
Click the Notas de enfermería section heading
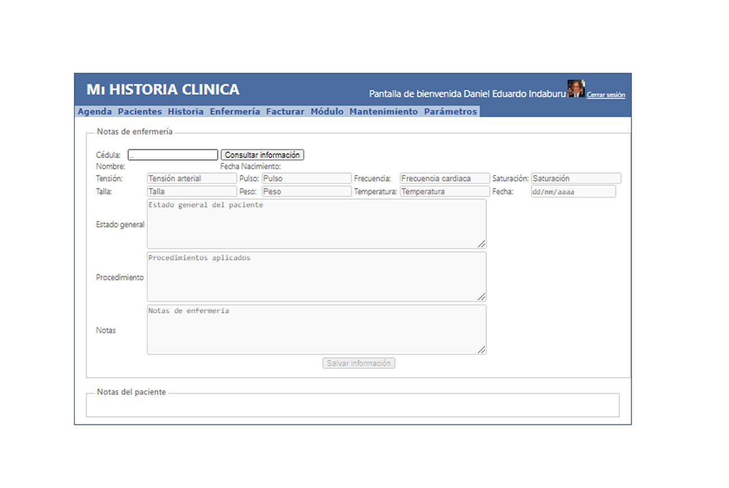coord(135,131)
